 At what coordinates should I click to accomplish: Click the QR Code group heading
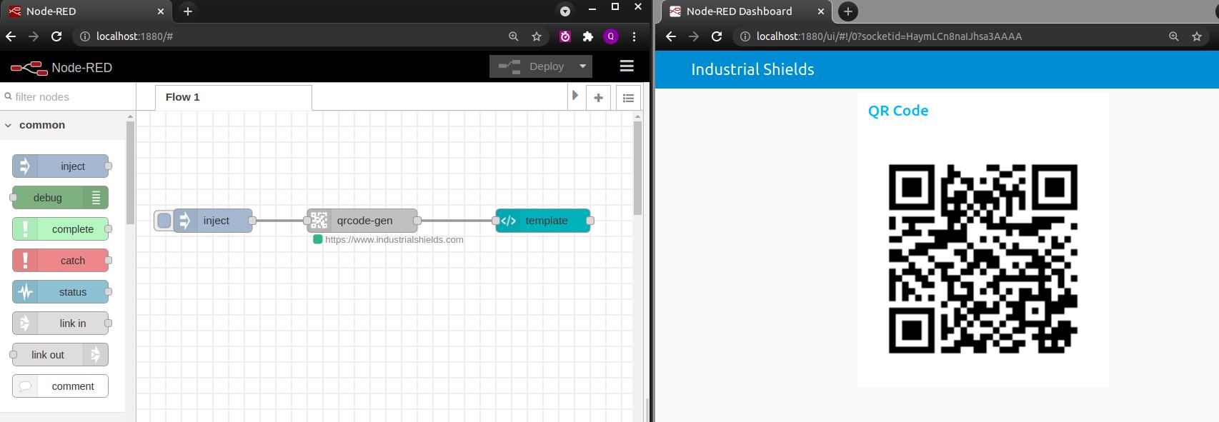tap(898, 111)
